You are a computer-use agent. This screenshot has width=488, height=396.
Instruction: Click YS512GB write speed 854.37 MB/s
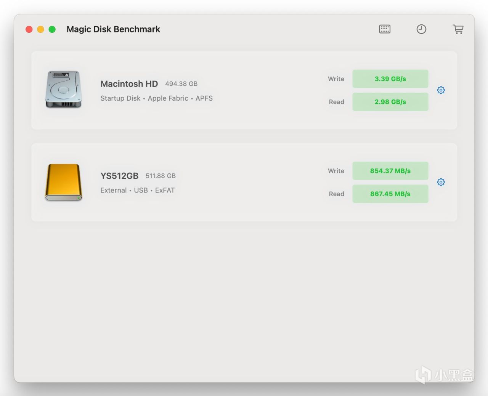(x=390, y=171)
